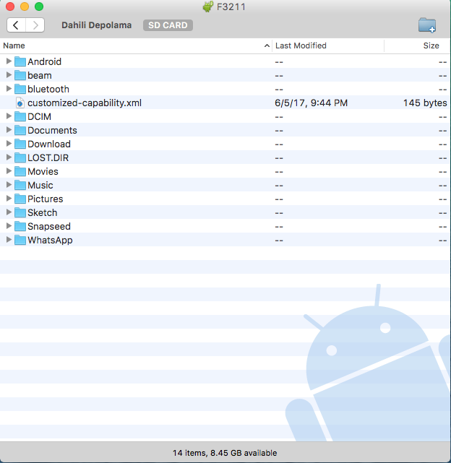Go forward with the right arrow button
The image size is (451, 463).
point(35,25)
